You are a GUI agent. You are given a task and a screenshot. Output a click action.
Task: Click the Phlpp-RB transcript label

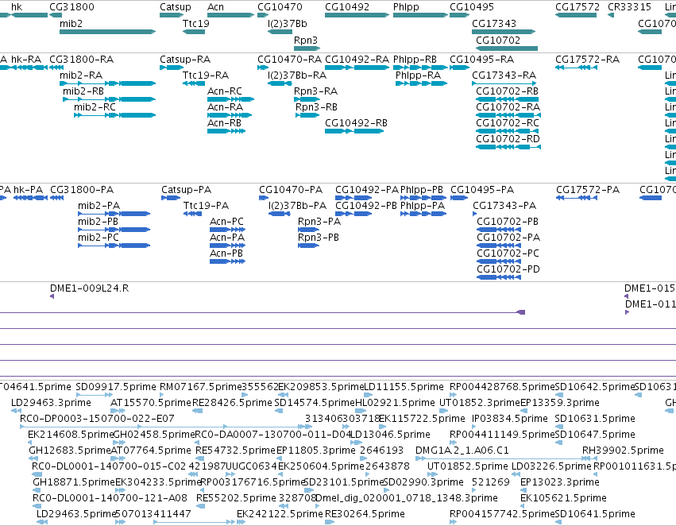415,60
